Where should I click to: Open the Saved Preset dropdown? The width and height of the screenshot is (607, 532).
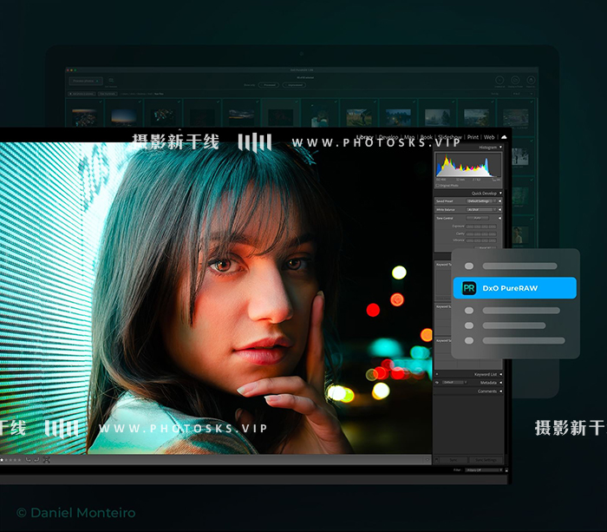point(481,201)
